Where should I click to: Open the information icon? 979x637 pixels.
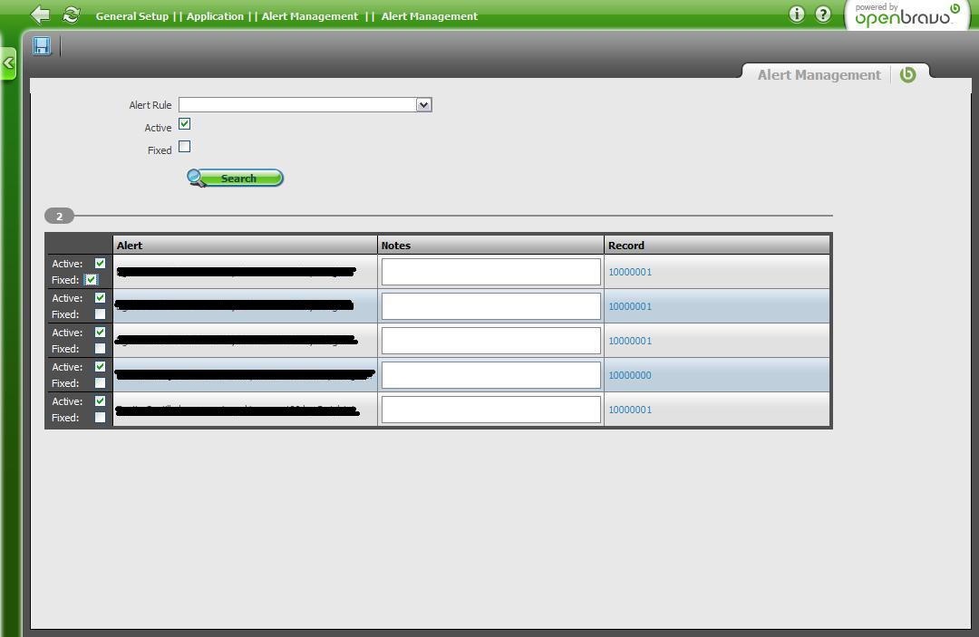(x=796, y=14)
